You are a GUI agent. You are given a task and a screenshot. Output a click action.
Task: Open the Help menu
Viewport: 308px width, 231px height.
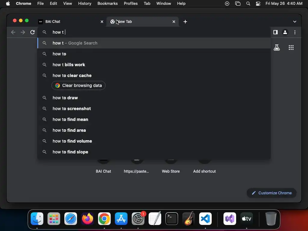[181, 4]
